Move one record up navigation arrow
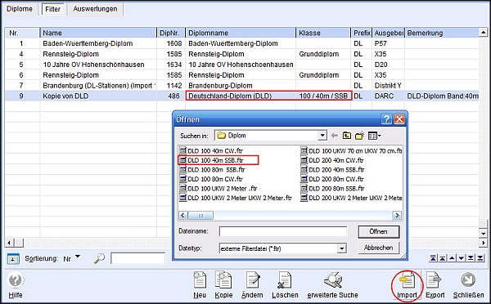Screen dimensions: 491x304 452,258
